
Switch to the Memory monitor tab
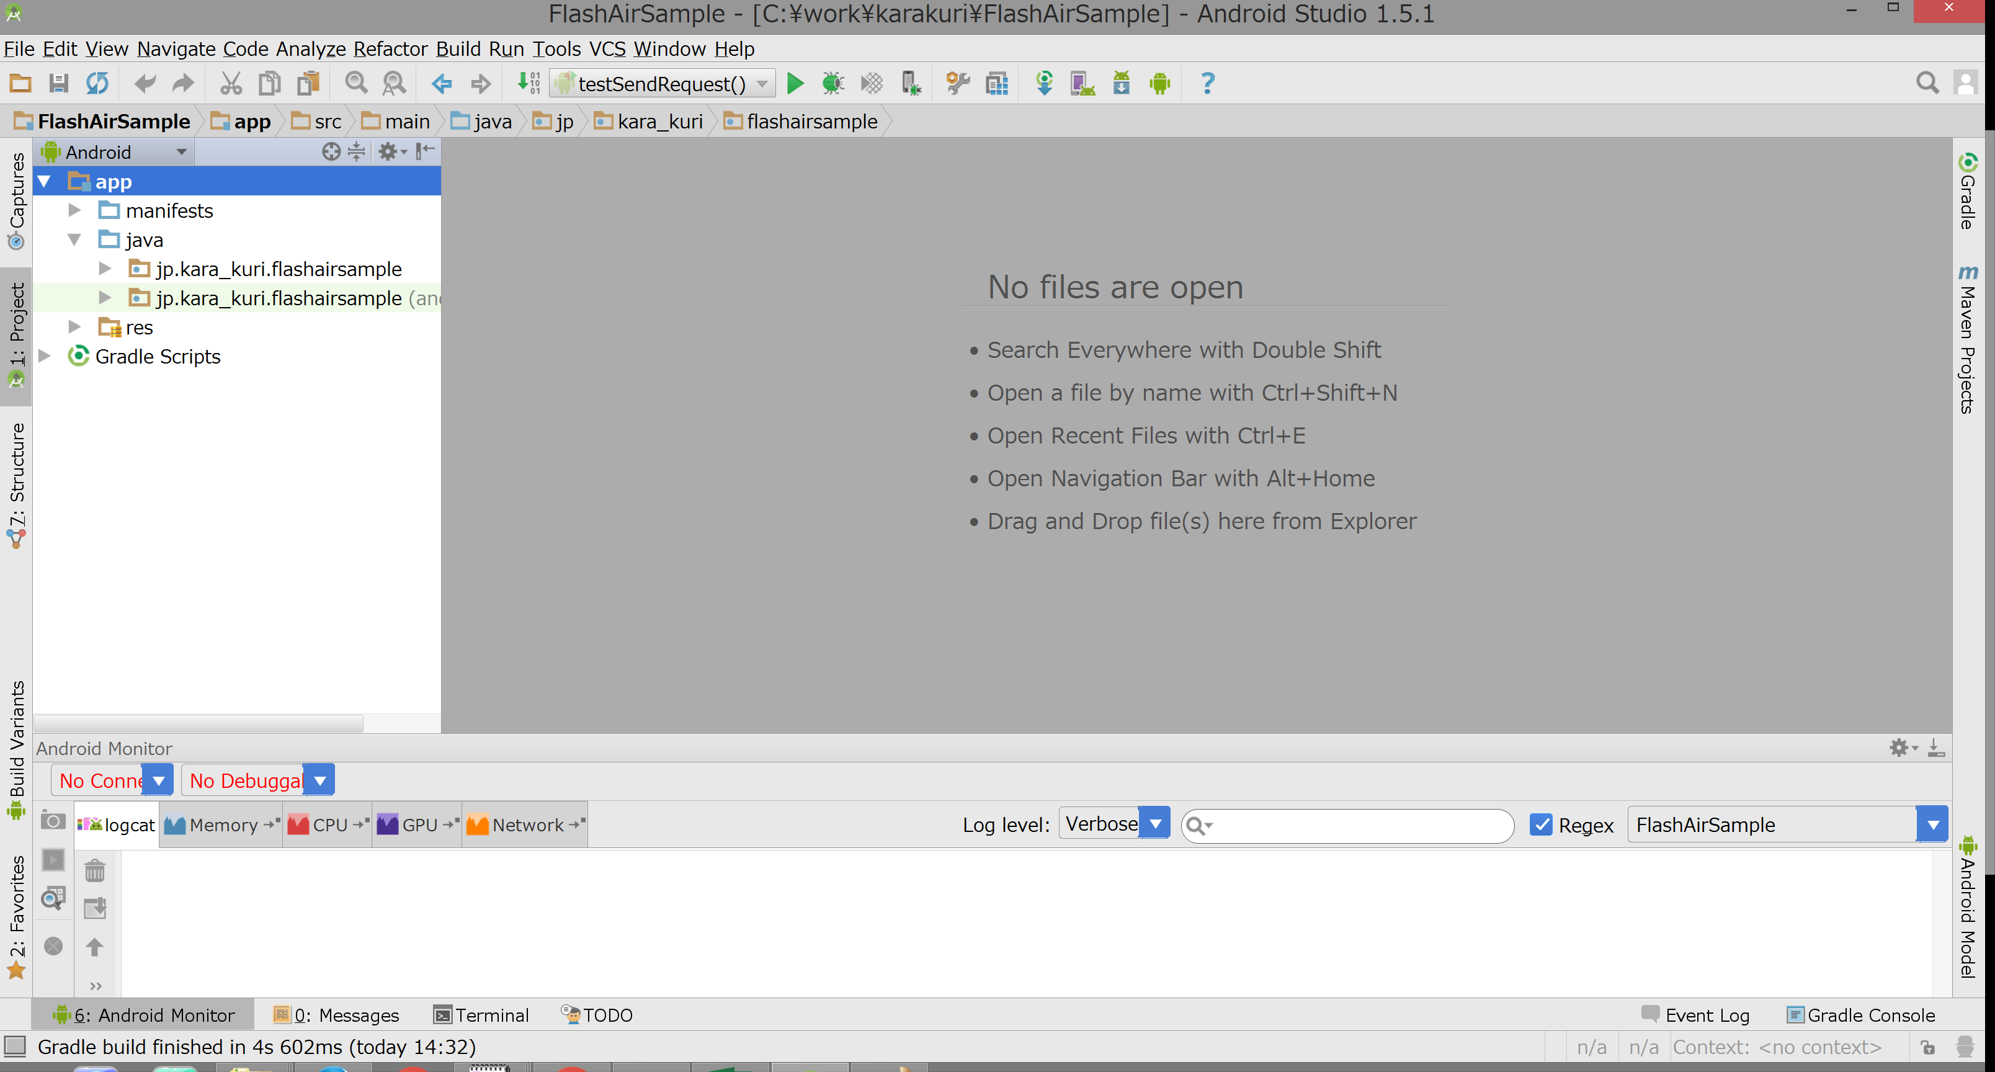(221, 824)
